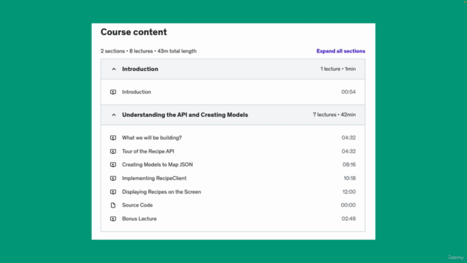Click Understanding the API and Creating Models title

pos(185,115)
